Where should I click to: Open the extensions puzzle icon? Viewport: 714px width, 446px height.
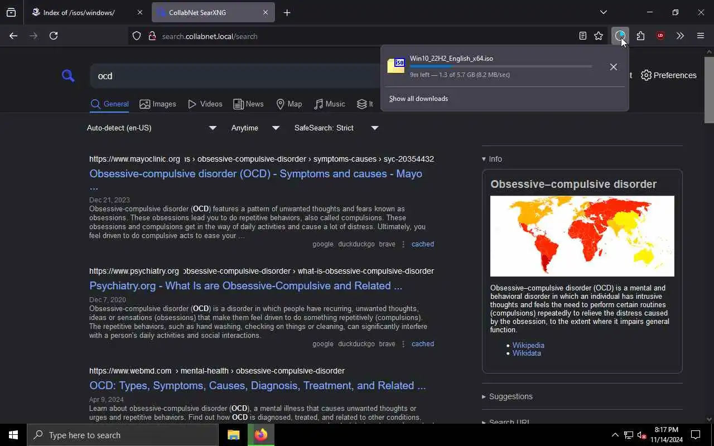click(640, 36)
